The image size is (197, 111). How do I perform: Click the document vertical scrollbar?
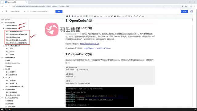pos(192,19)
